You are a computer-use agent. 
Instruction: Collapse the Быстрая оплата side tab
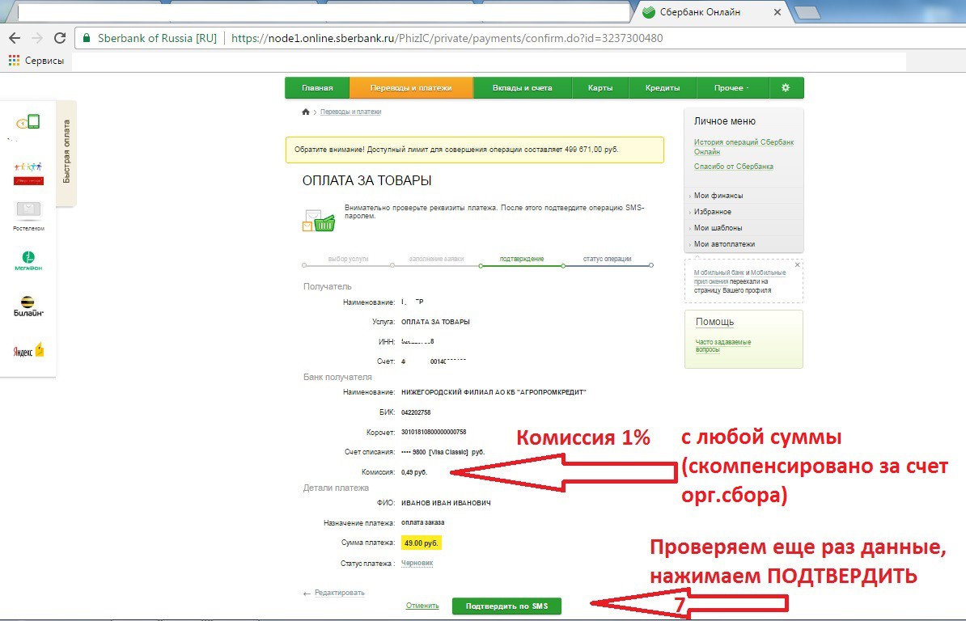point(66,152)
